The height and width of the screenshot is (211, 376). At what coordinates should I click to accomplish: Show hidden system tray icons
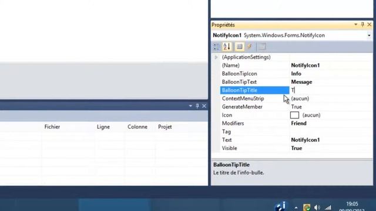point(296,207)
